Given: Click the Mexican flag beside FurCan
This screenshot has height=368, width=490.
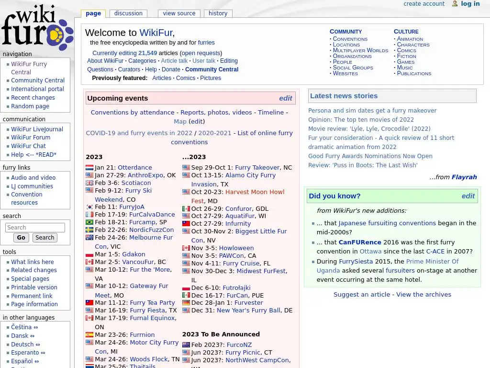Looking at the screenshot, I should click(x=186, y=295).
